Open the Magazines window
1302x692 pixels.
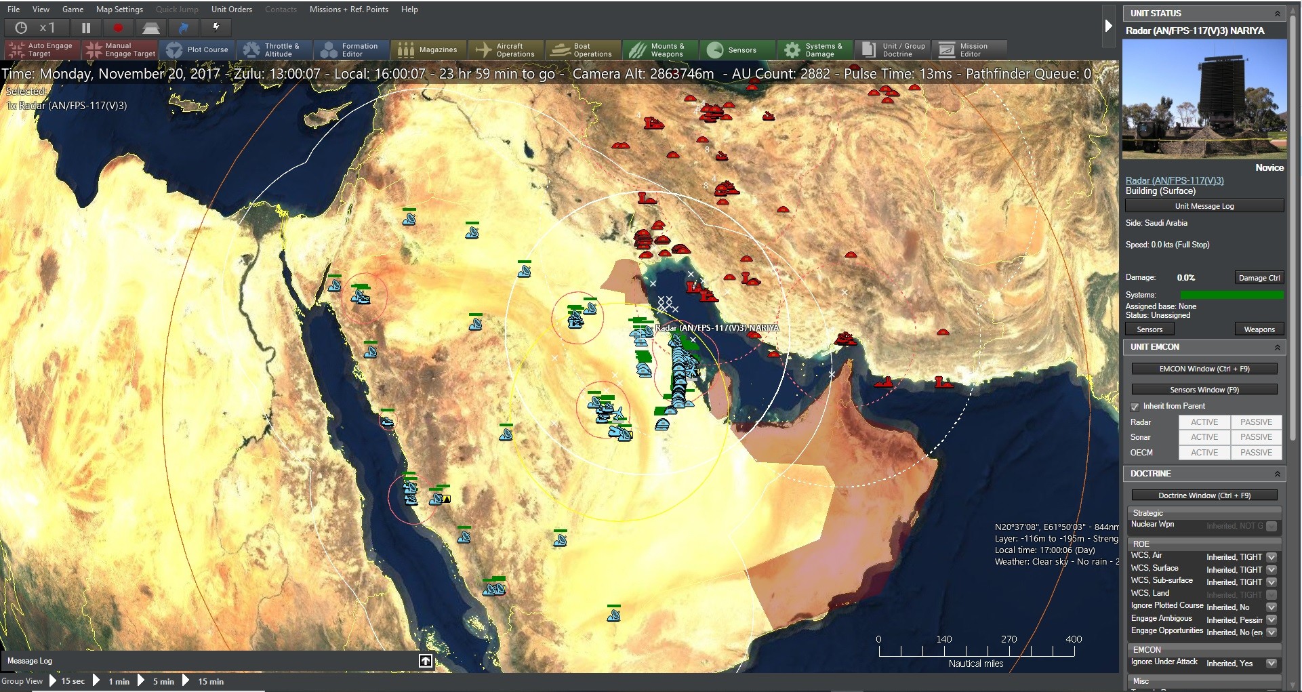click(428, 49)
